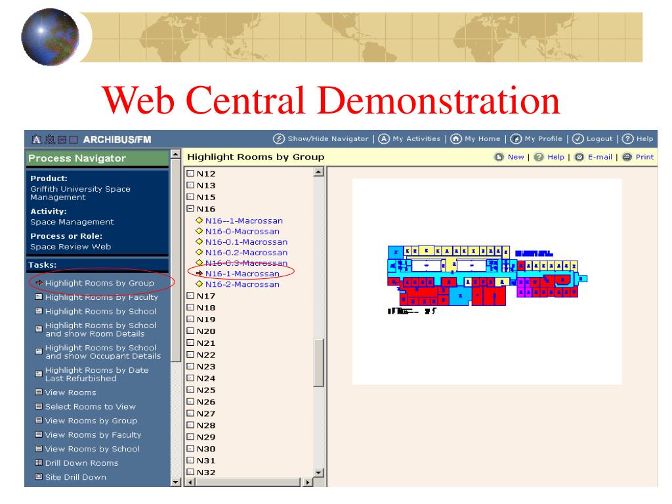
Task: Click the icon beside View Rooms by Group
Action: tap(39, 421)
